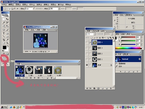Select the Type tool in toolbox
Image resolution: width=145 pixels, height=109 pixels.
(4, 33)
